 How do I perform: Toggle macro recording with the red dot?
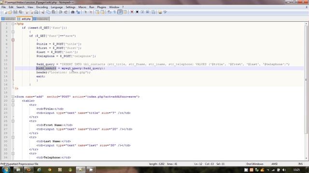(x=132, y=12)
